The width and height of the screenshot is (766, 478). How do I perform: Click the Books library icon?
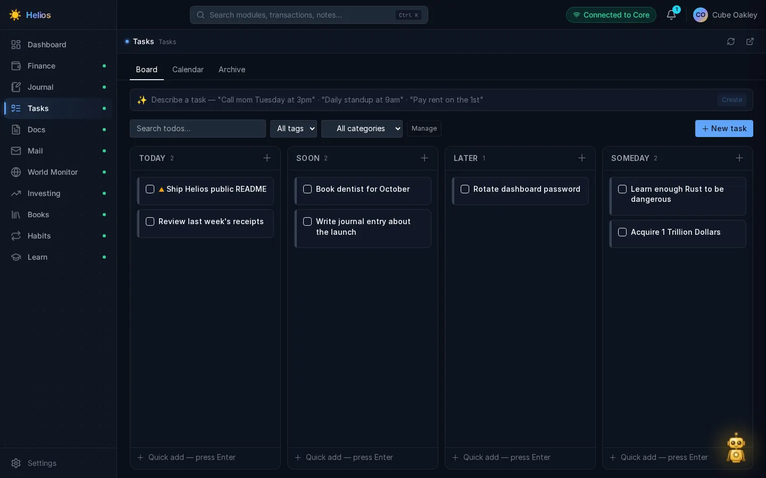(16, 215)
